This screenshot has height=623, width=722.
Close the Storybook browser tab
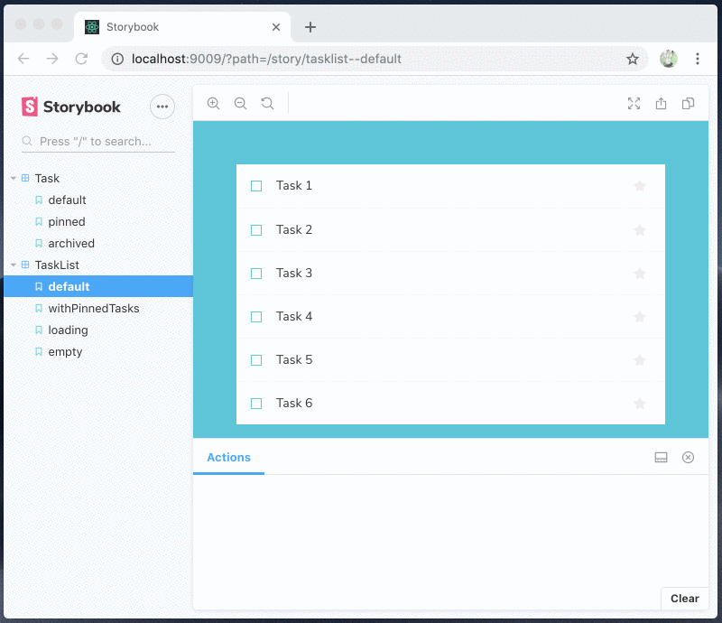coord(276,27)
